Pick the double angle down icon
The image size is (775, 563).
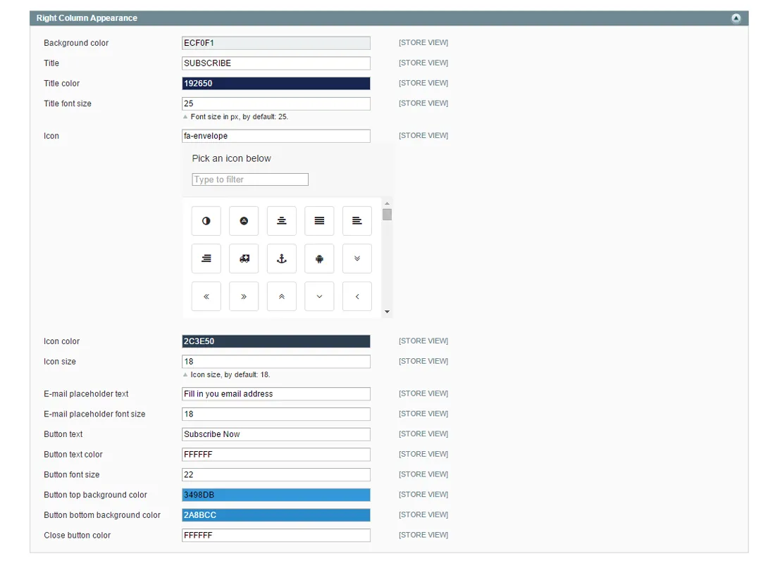(x=357, y=258)
